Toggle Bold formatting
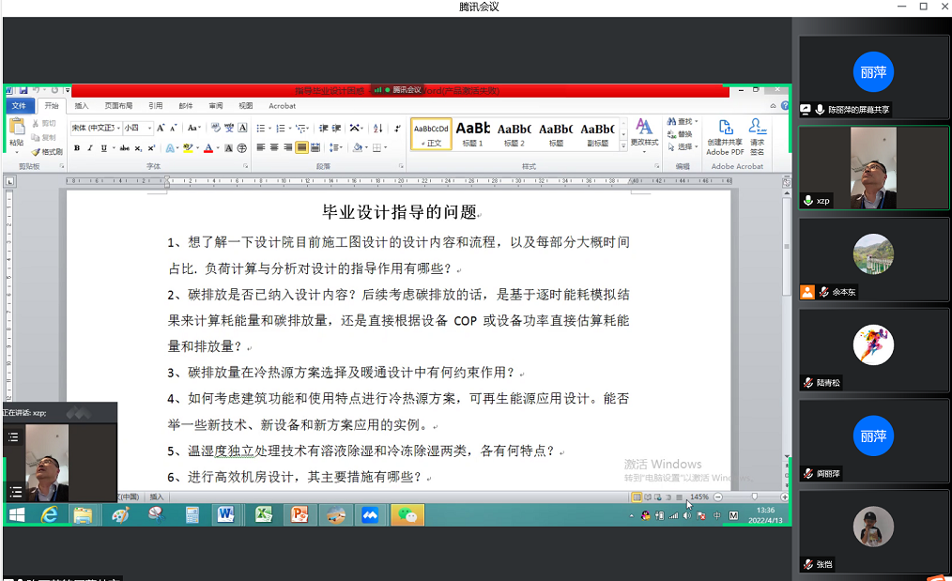This screenshot has width=952, height=581. coord(77,148)
